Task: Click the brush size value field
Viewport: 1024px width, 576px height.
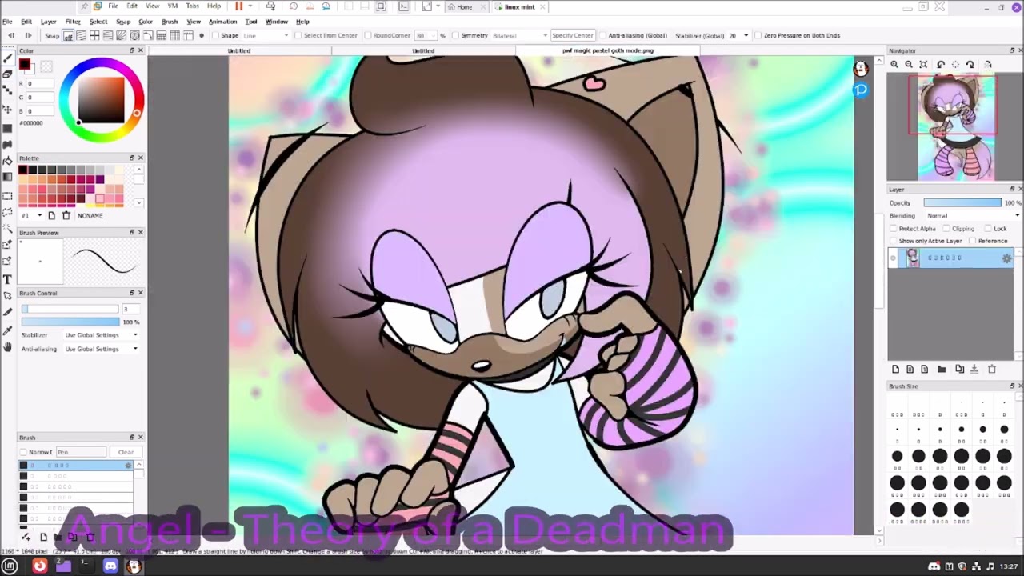Action: click(x=130, y=309)
